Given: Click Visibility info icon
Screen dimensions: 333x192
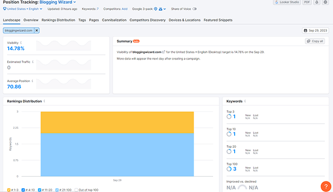Looking at the screenshot, I should point(21,43).
